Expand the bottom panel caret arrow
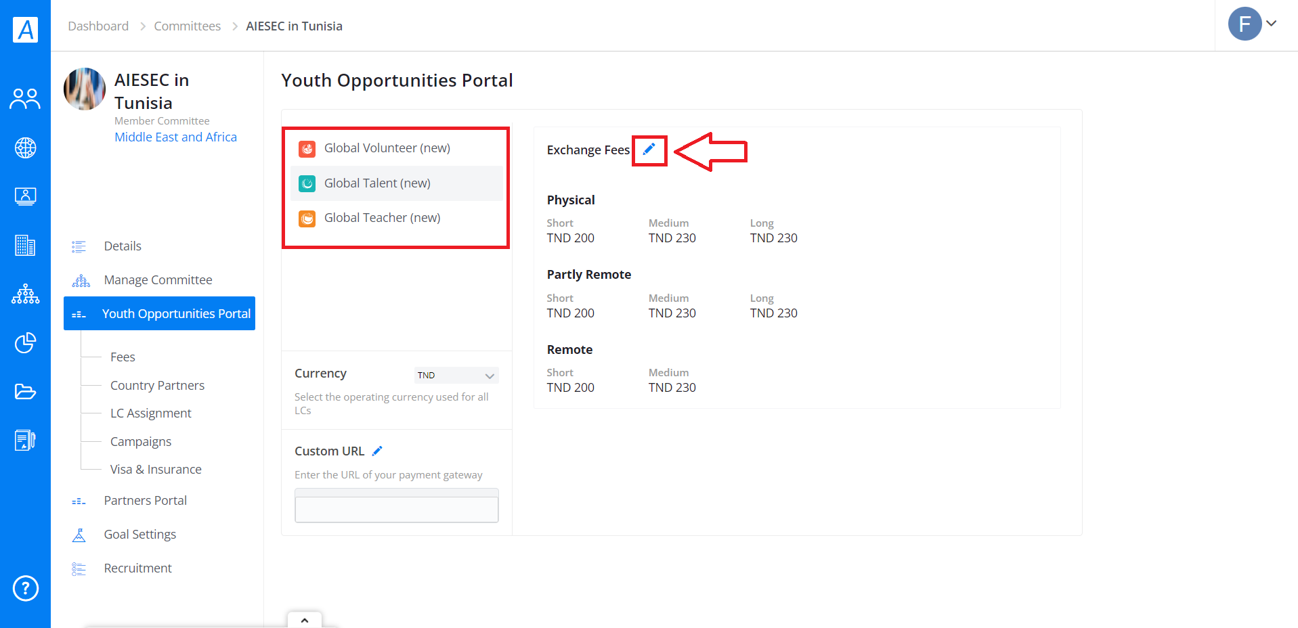Viewport: 1298px width, 628px height. click(x=305, y=620)
